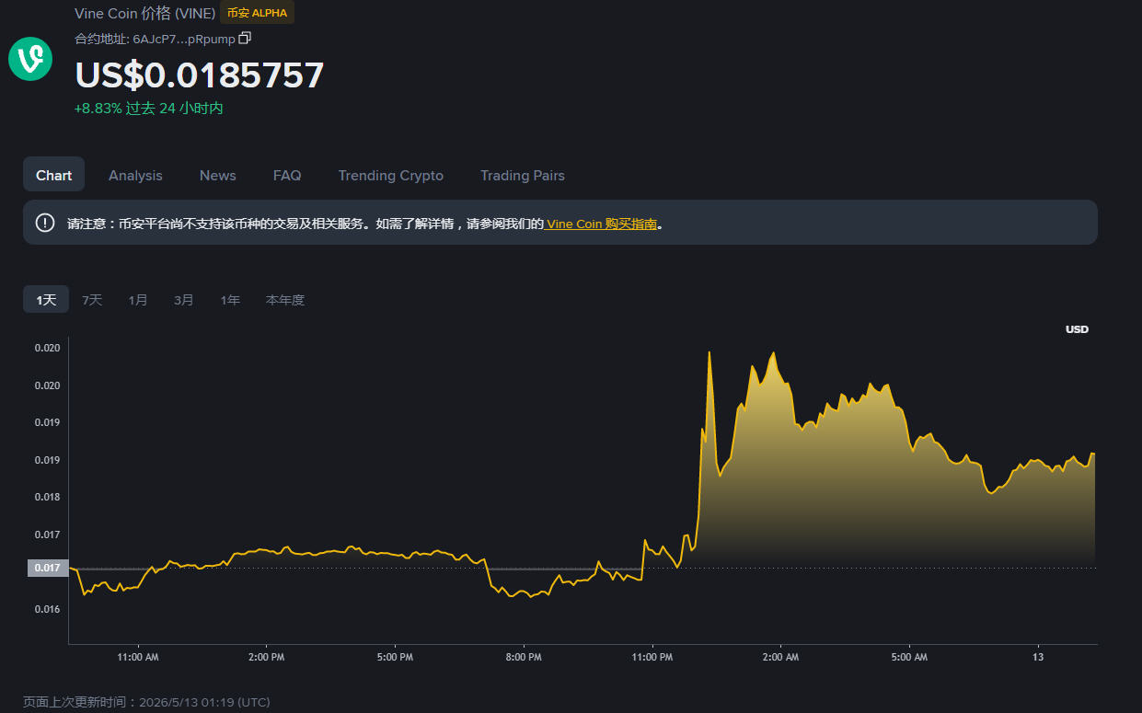Click the 8:00 PM time axis label
This screenshot has width=1142, height=713.
click(x=523, y=658)
